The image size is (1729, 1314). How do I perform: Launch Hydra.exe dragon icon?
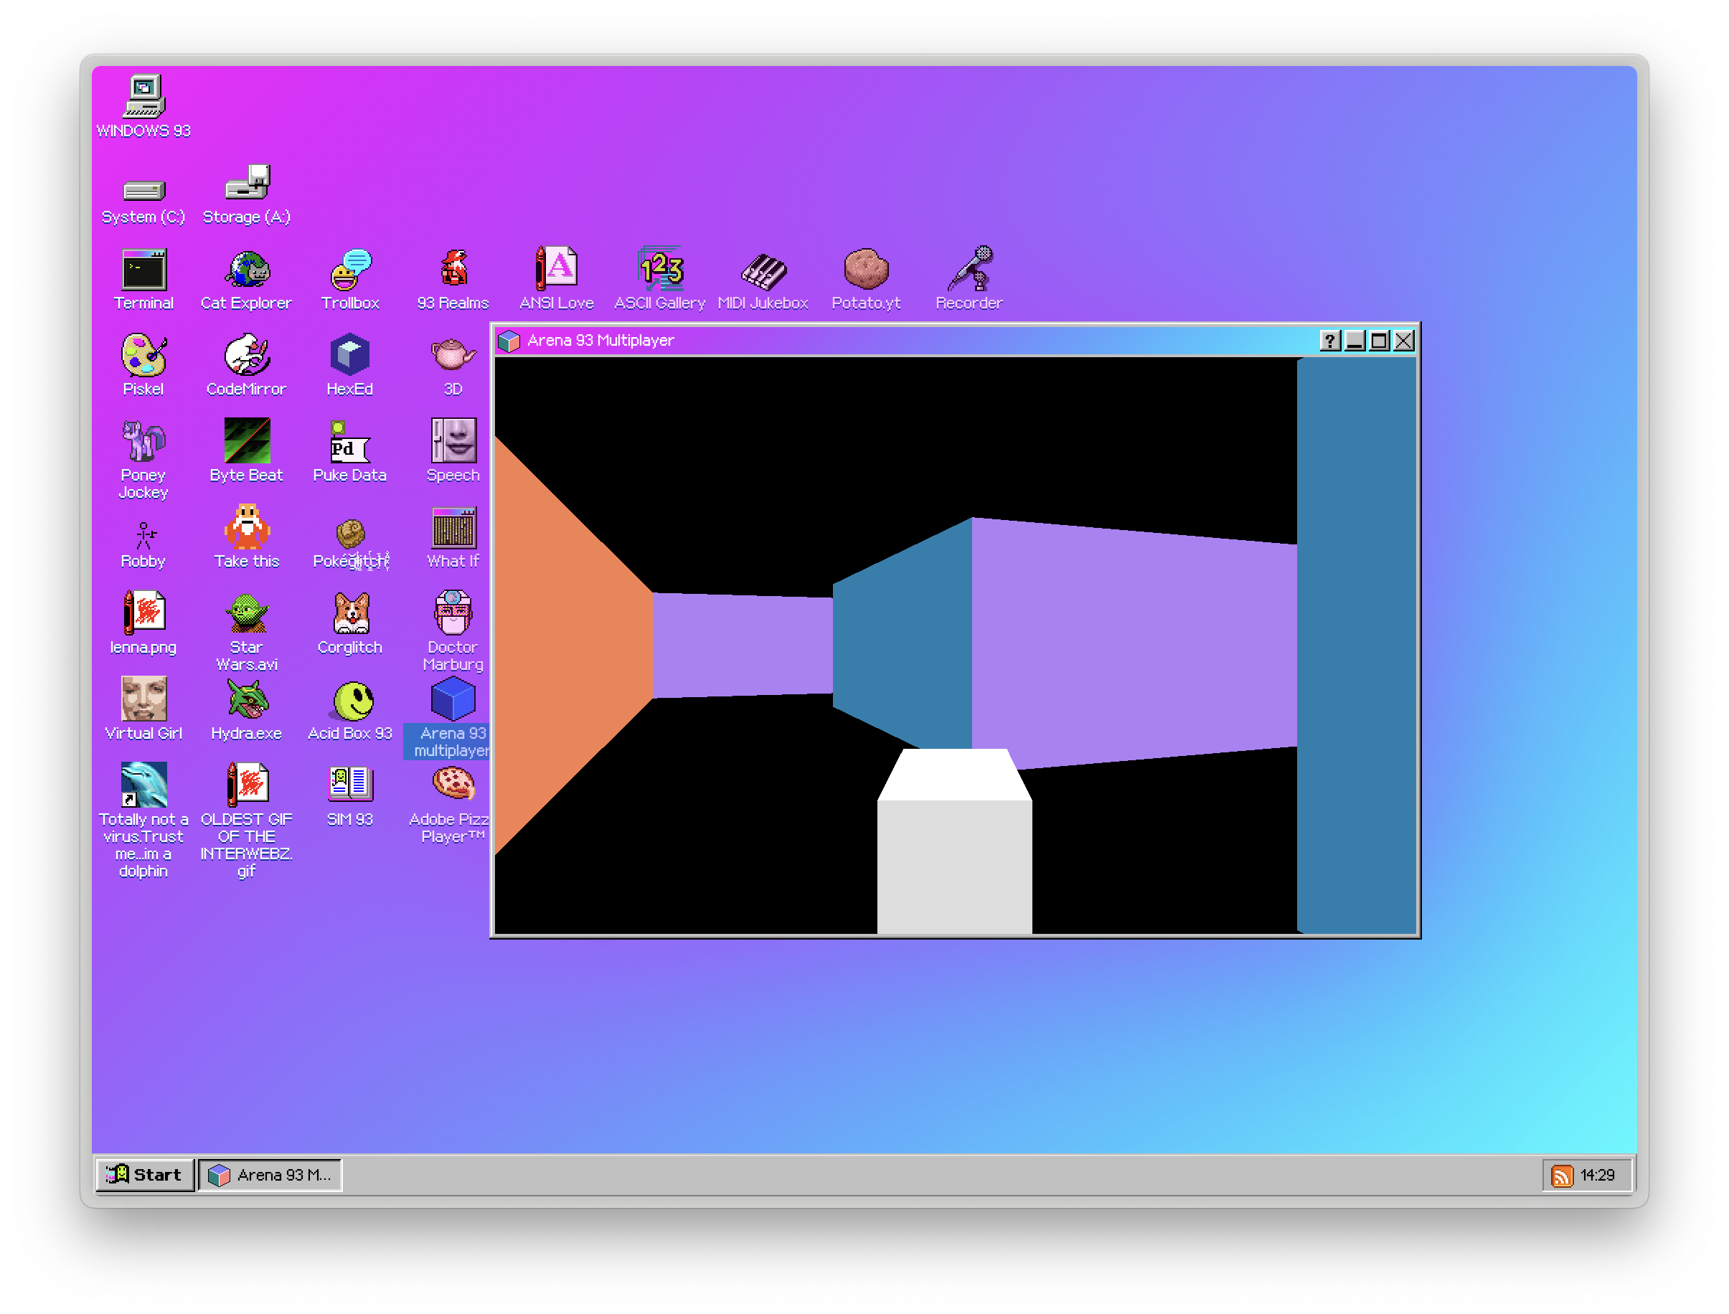(247, 701)
